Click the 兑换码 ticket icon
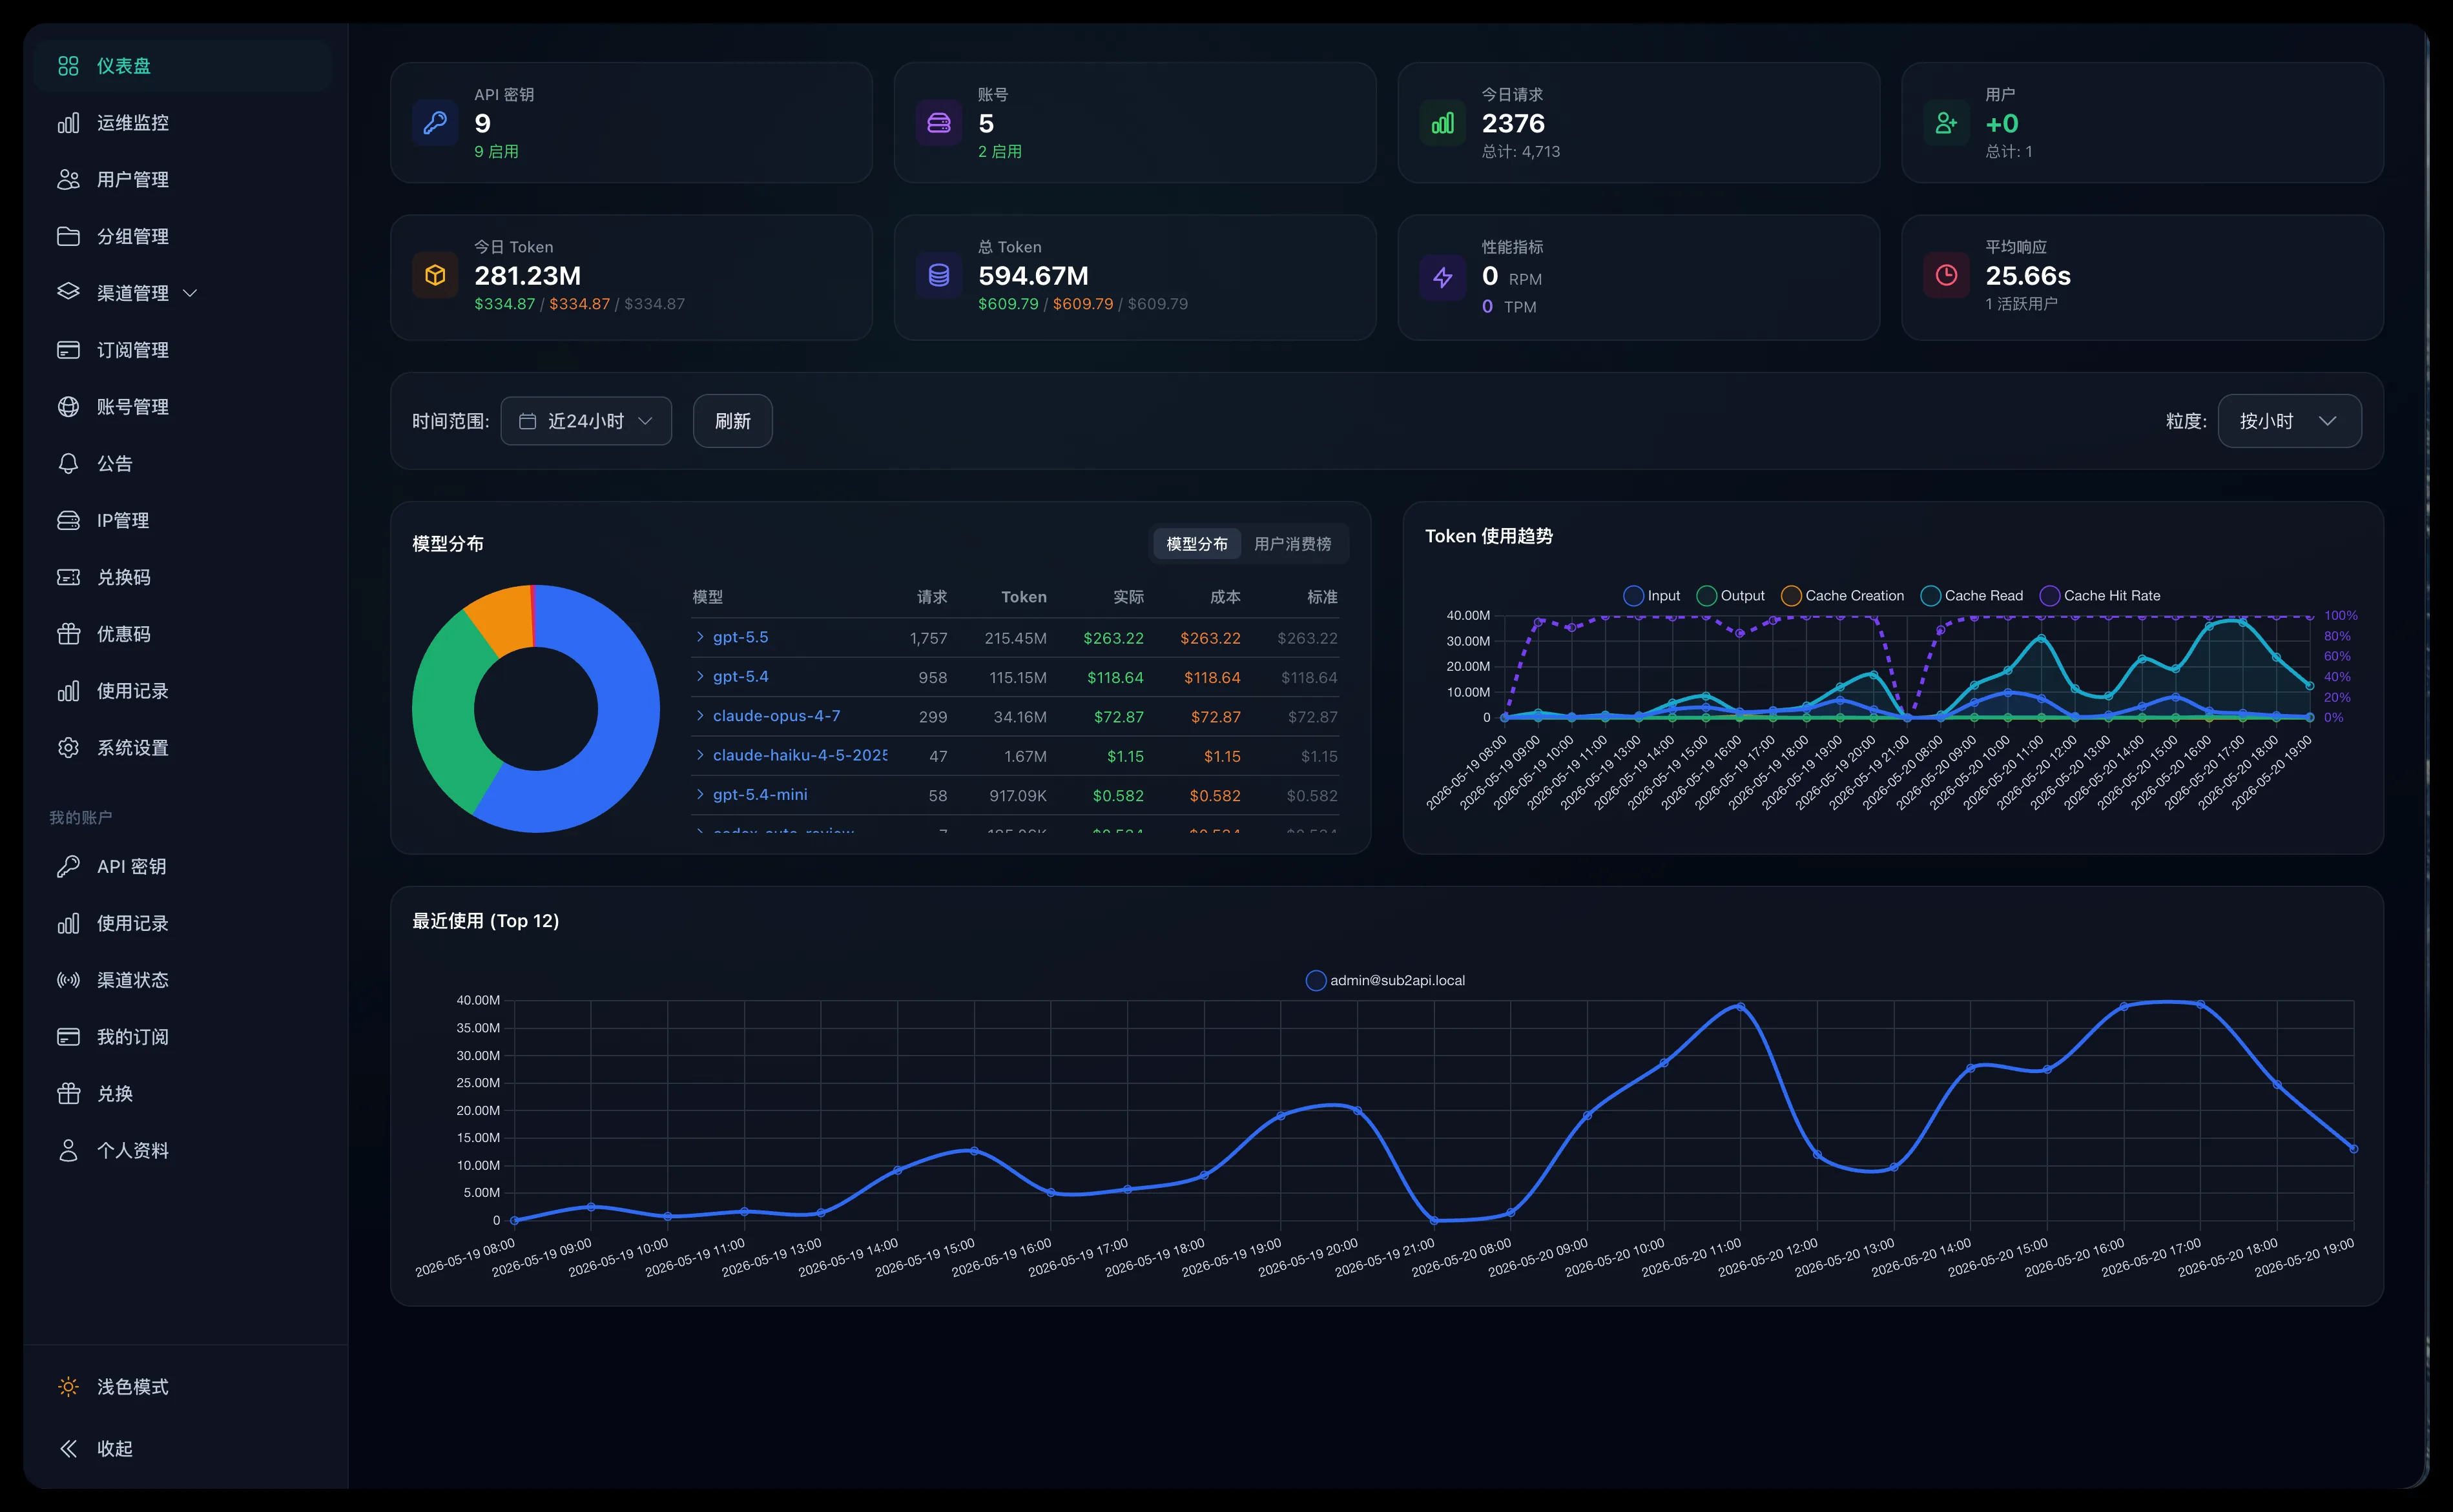Screen dimensions: 2453x1512 (68, 577)
